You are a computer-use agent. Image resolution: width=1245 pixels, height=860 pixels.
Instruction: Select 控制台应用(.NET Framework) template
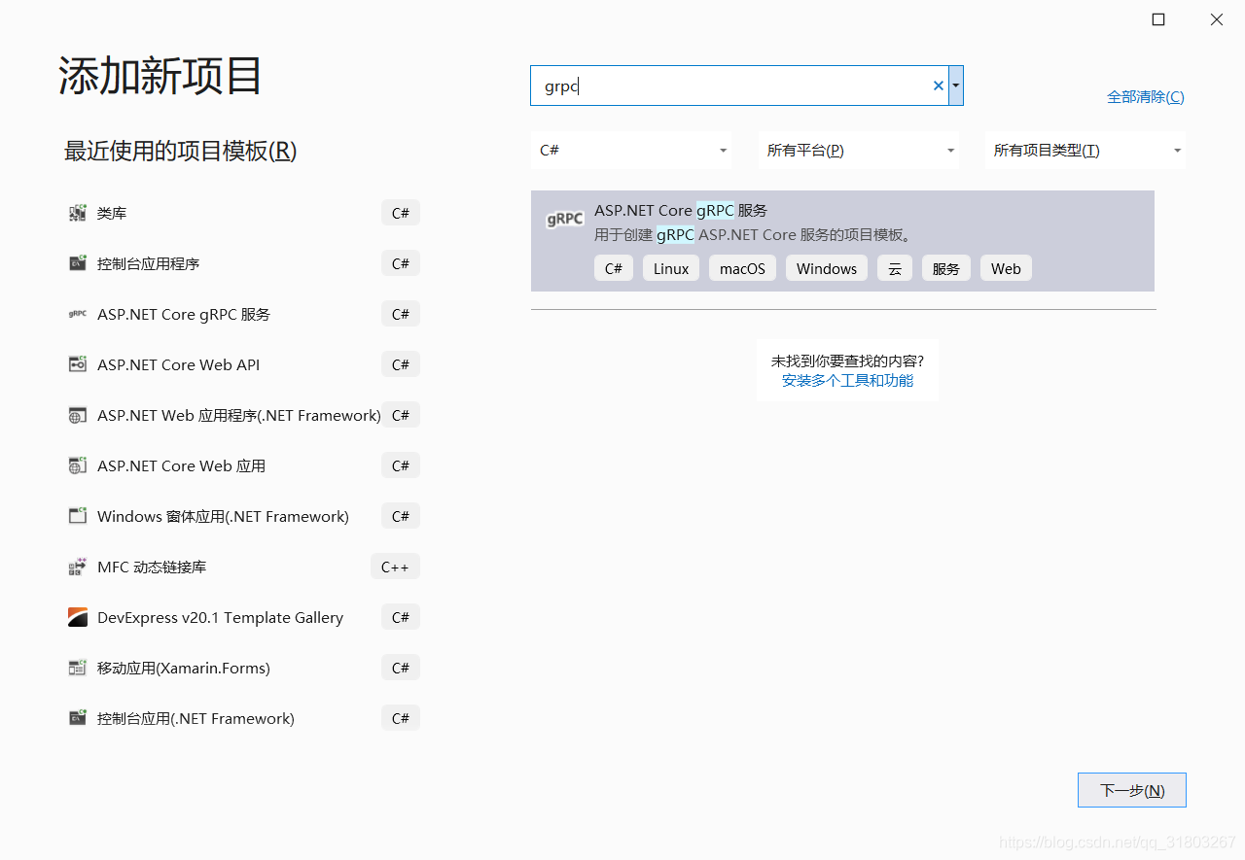(x=243, y=718)
